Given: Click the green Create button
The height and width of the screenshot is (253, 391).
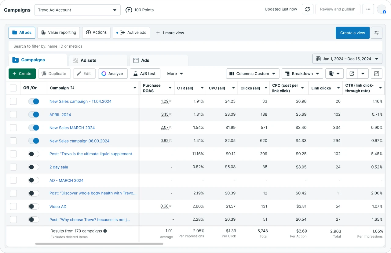Looking at the screenshot, I should coord(22,74).
